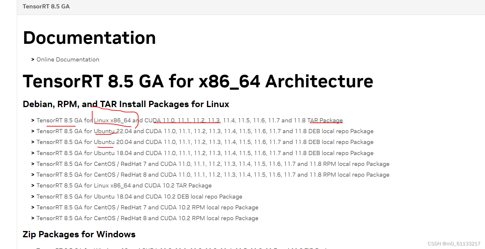The width and height of the screenshot is (485, 249).
Task: Click the TensorRT 8.5 GA for x86_64 Architecture heading
Action: [x=198, y=81]
